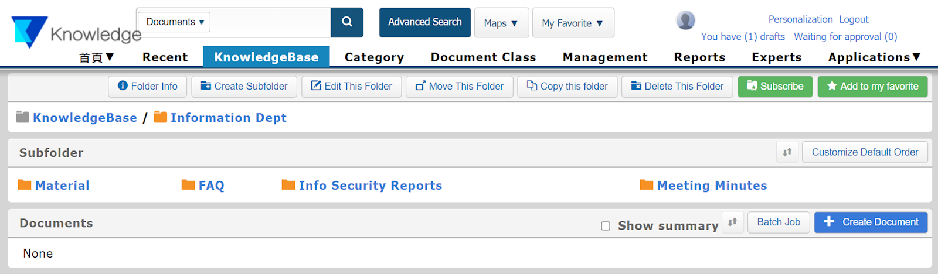Click the Knowledge logo icon

[x=29, y=31]
